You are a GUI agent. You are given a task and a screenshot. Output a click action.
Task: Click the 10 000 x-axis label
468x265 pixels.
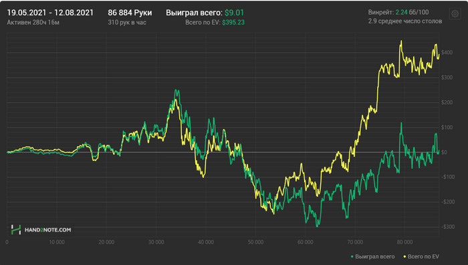tap(57, 242)
